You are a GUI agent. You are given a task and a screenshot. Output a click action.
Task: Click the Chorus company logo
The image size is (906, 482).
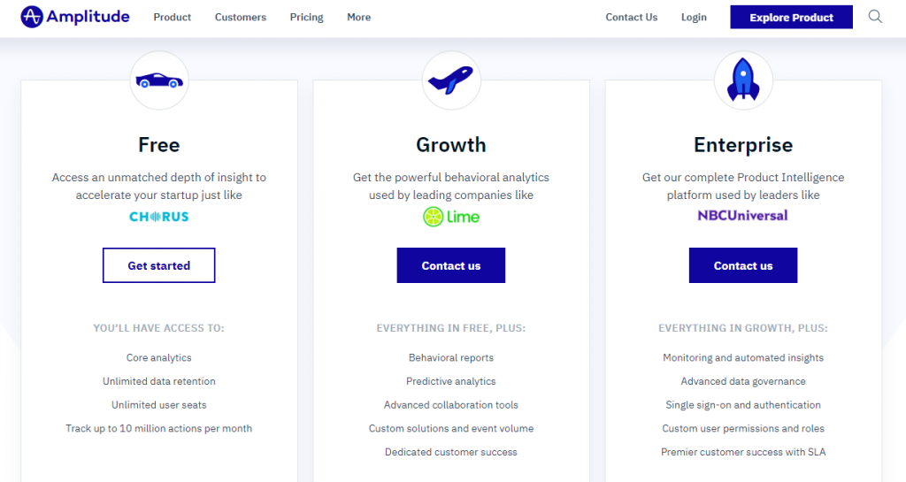[x=159, y=217]
